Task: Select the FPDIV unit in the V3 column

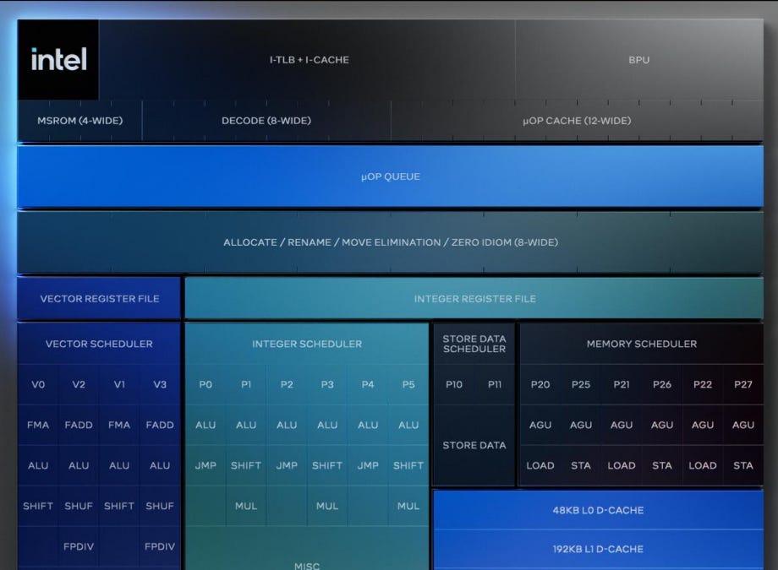Action: [160, 546]
